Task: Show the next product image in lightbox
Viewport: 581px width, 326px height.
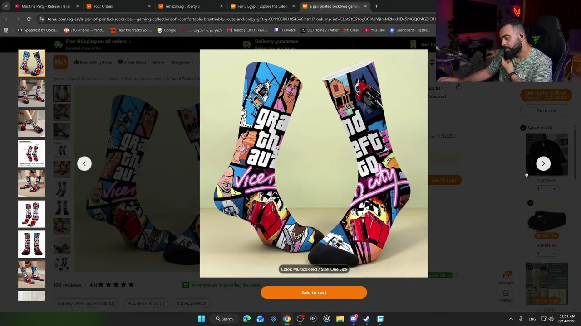Action: (543, 163)
